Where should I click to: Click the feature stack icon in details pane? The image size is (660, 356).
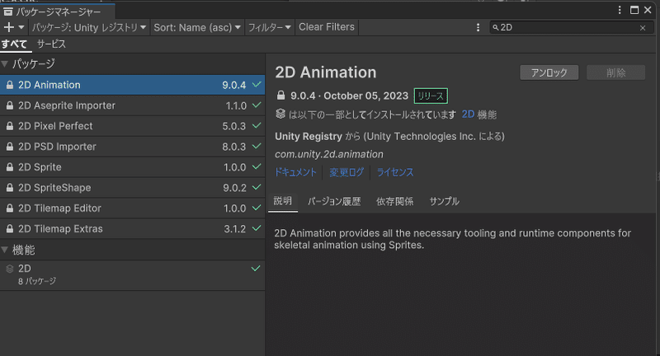[x=280, y=114]
